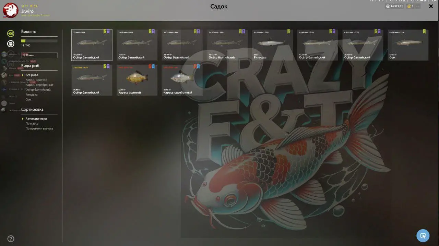Click the green badge on the 192,339 кг sturgeon card
Image resolution: width=439 pixels, height=246 pixels.
(105, 31)
